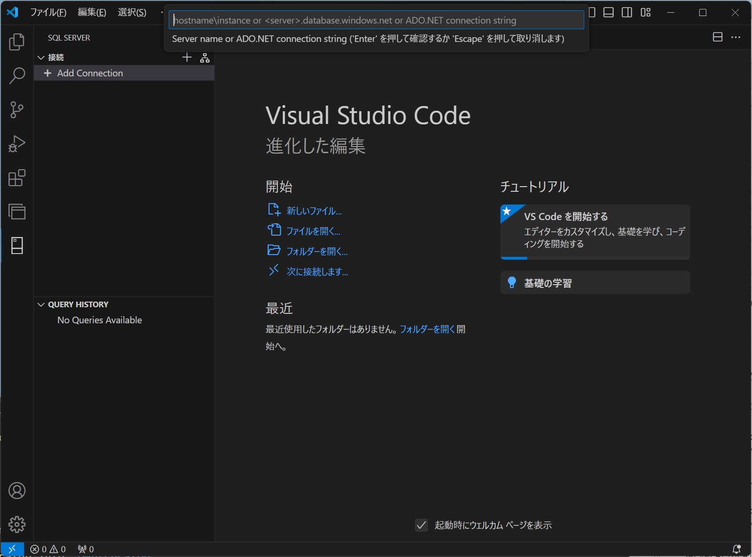Click the folder icon beside フォルダーを開く

coord(274,250)
